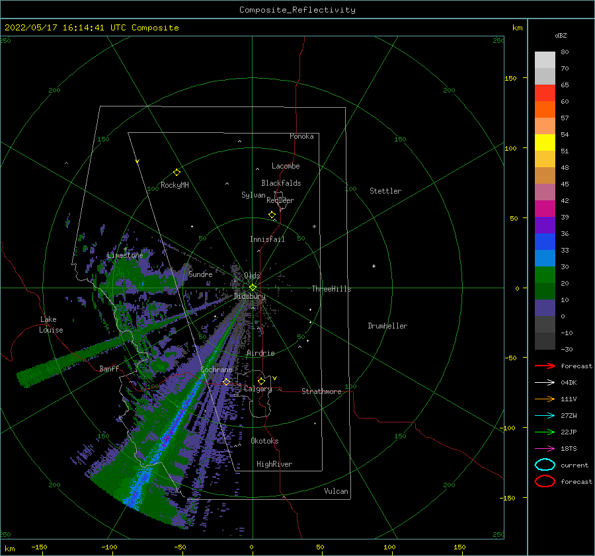Click the white 04DK arrow icon
Screen dimensions: 595x556
pyautogui.click(x=545, y=383)
